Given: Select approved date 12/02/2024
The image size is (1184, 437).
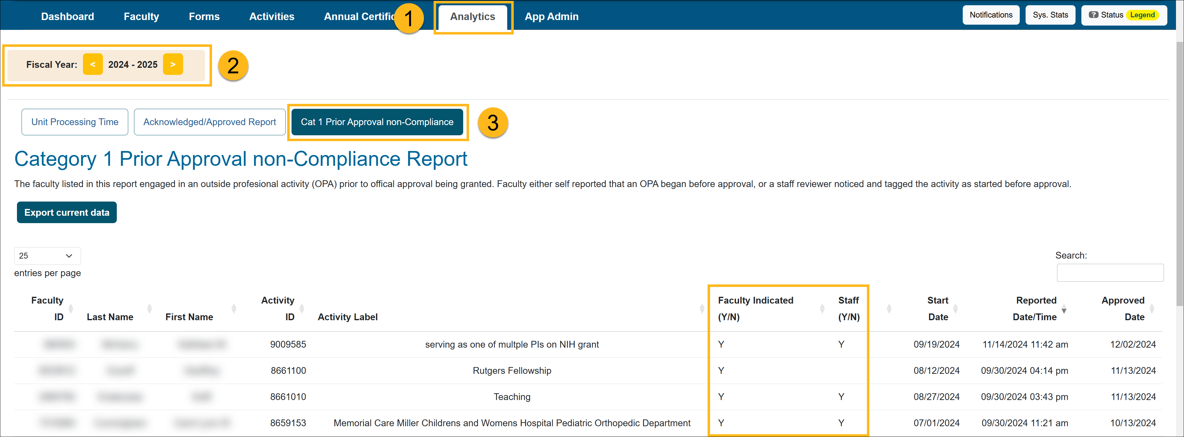Looking at the screenshot, I should [x=1133, y=344].
